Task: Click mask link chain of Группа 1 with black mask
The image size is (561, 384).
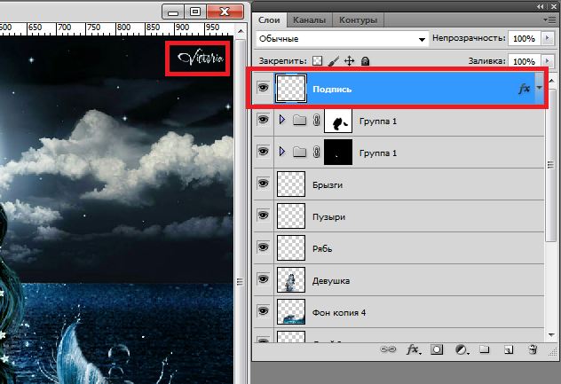Action: tap(316, 153)
